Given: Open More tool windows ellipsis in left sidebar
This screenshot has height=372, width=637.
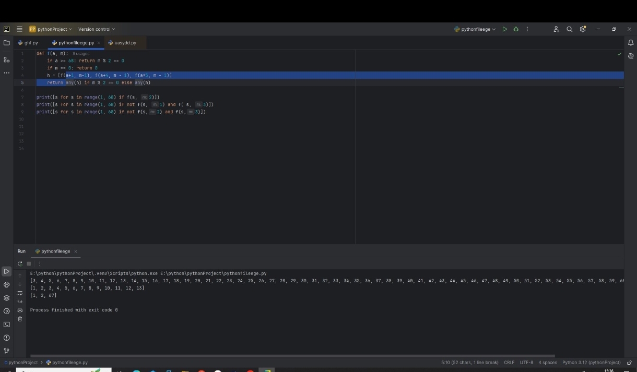Looking at the screenshot, I should [6, 73].
